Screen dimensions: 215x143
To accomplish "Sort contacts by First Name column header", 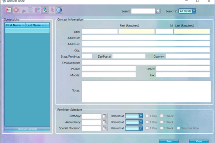I will click(x=15, y=25).
